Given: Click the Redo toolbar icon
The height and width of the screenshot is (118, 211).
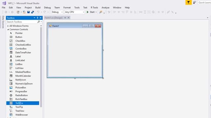Looking at the screenshot, I should (x=45, y=12).
